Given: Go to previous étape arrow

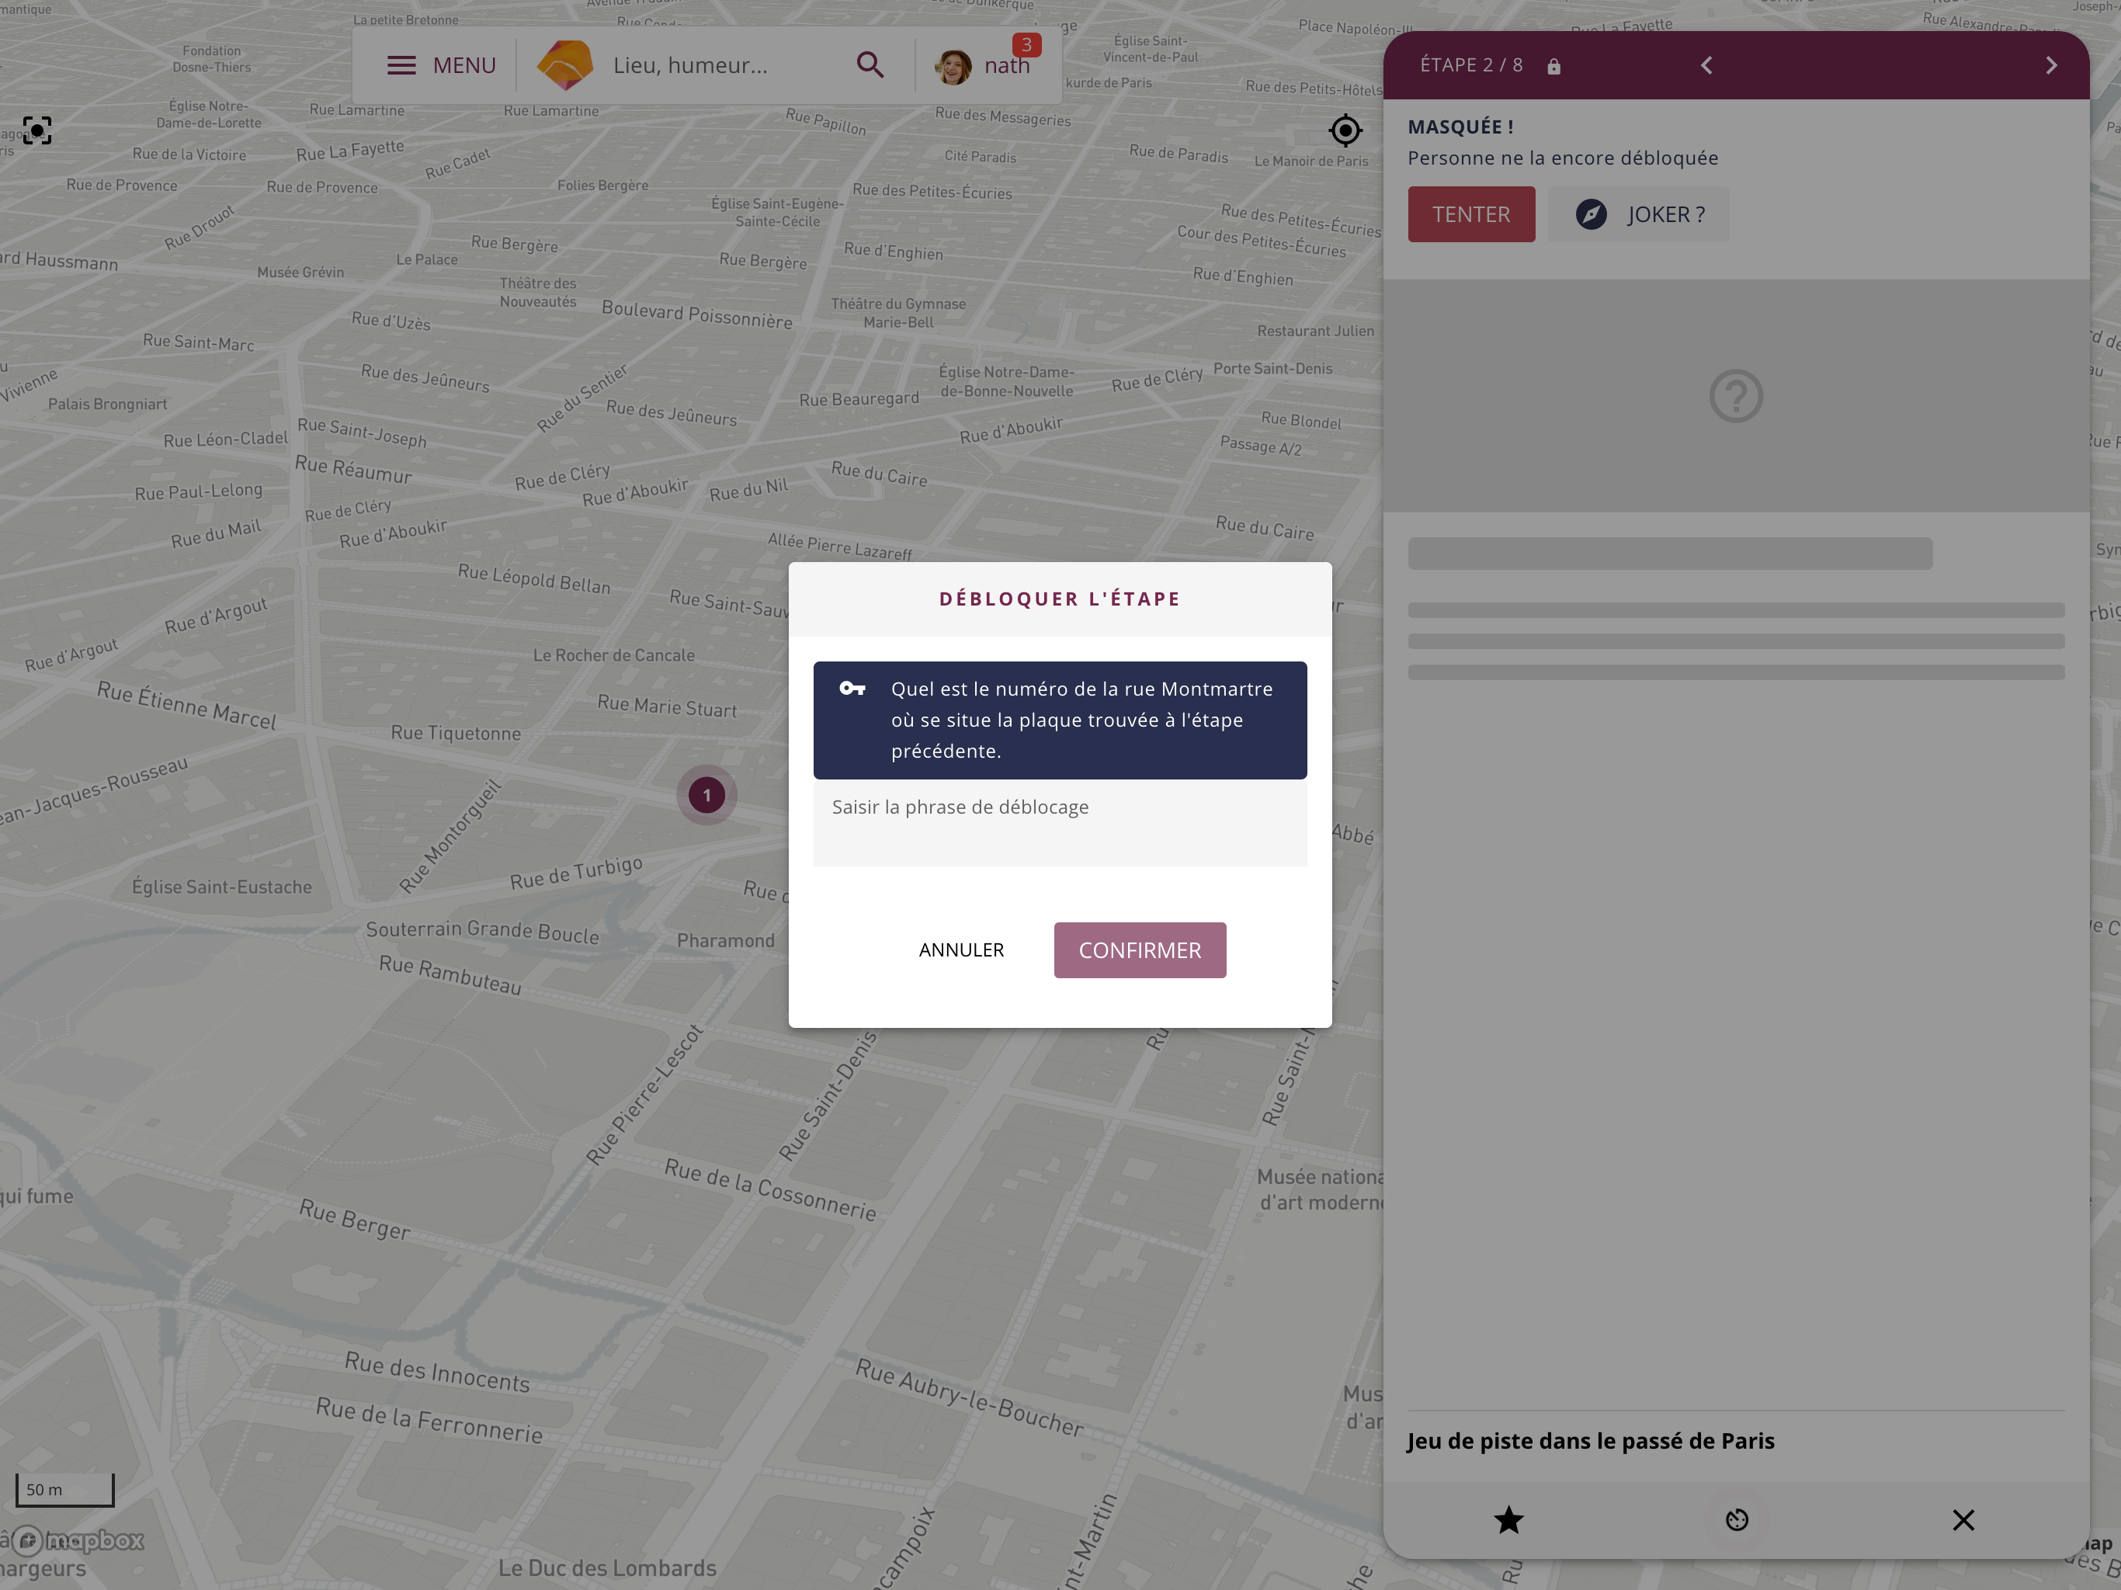Looking at the screenshot, I should click(x=1706, y=65).
